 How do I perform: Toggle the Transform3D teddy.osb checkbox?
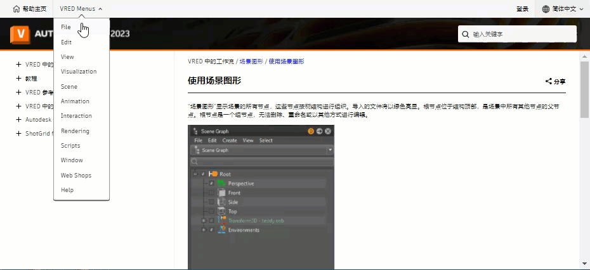pos(211,221)
